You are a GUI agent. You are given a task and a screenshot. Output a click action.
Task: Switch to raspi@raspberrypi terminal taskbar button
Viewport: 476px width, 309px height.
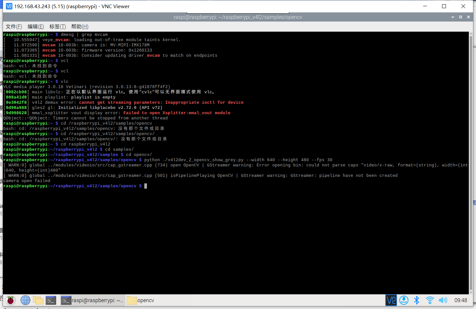click(x=93, y=300)
